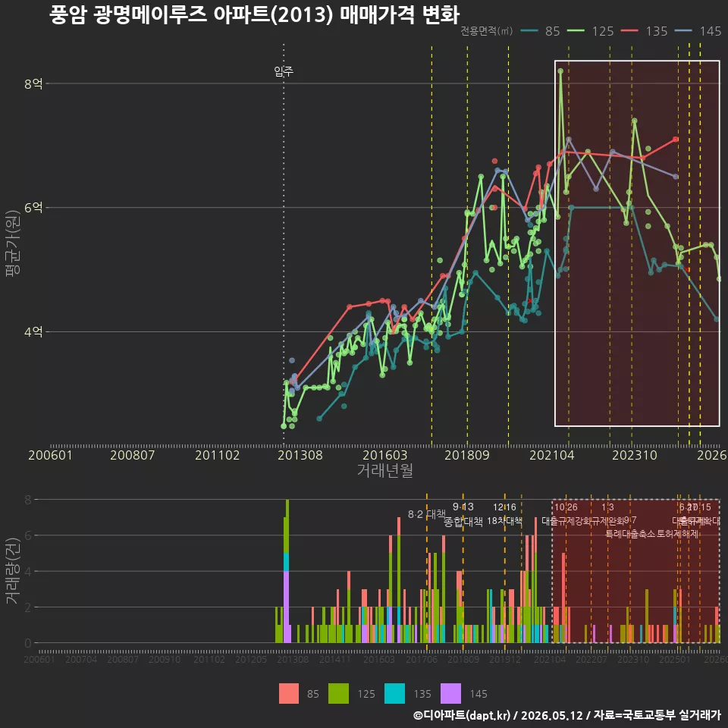728x728 pixels.
Task: Click the 200601 price-chart x-axis label
Action: [x=50, y=455]
